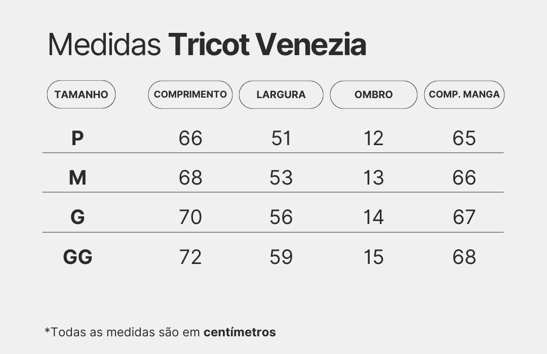Select largura value 51 for size P

[281, 138]
